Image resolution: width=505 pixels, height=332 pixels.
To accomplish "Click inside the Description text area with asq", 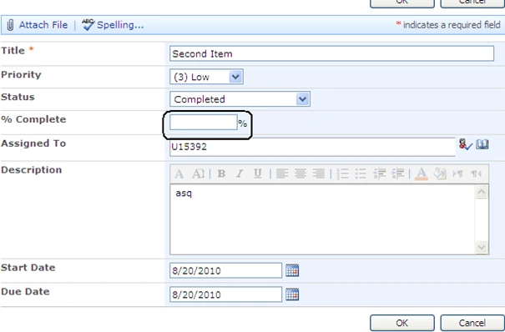I will click(x=322, y=219).
